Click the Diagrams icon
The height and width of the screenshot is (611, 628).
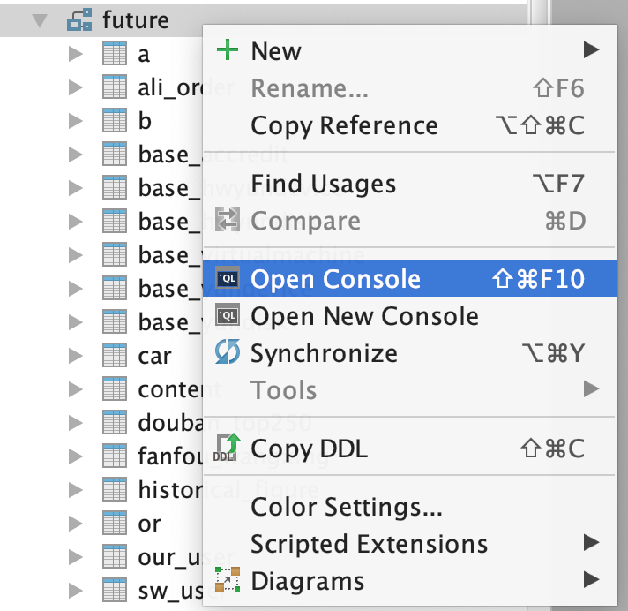click(x=228, y=580)
